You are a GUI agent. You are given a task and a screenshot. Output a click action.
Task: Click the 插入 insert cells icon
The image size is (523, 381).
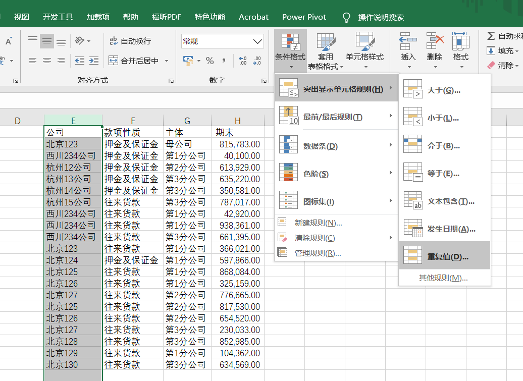pos(407,41)
